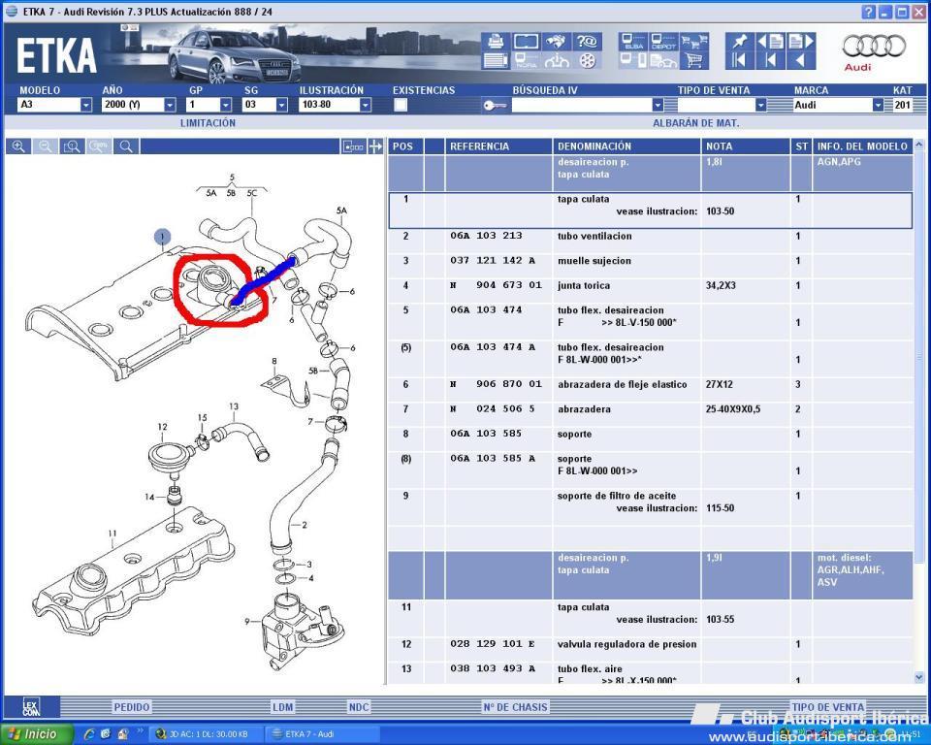Screen dimensions: 931x745
Task: Go to next page illustration icon
Action: click(x=800, y=41)
